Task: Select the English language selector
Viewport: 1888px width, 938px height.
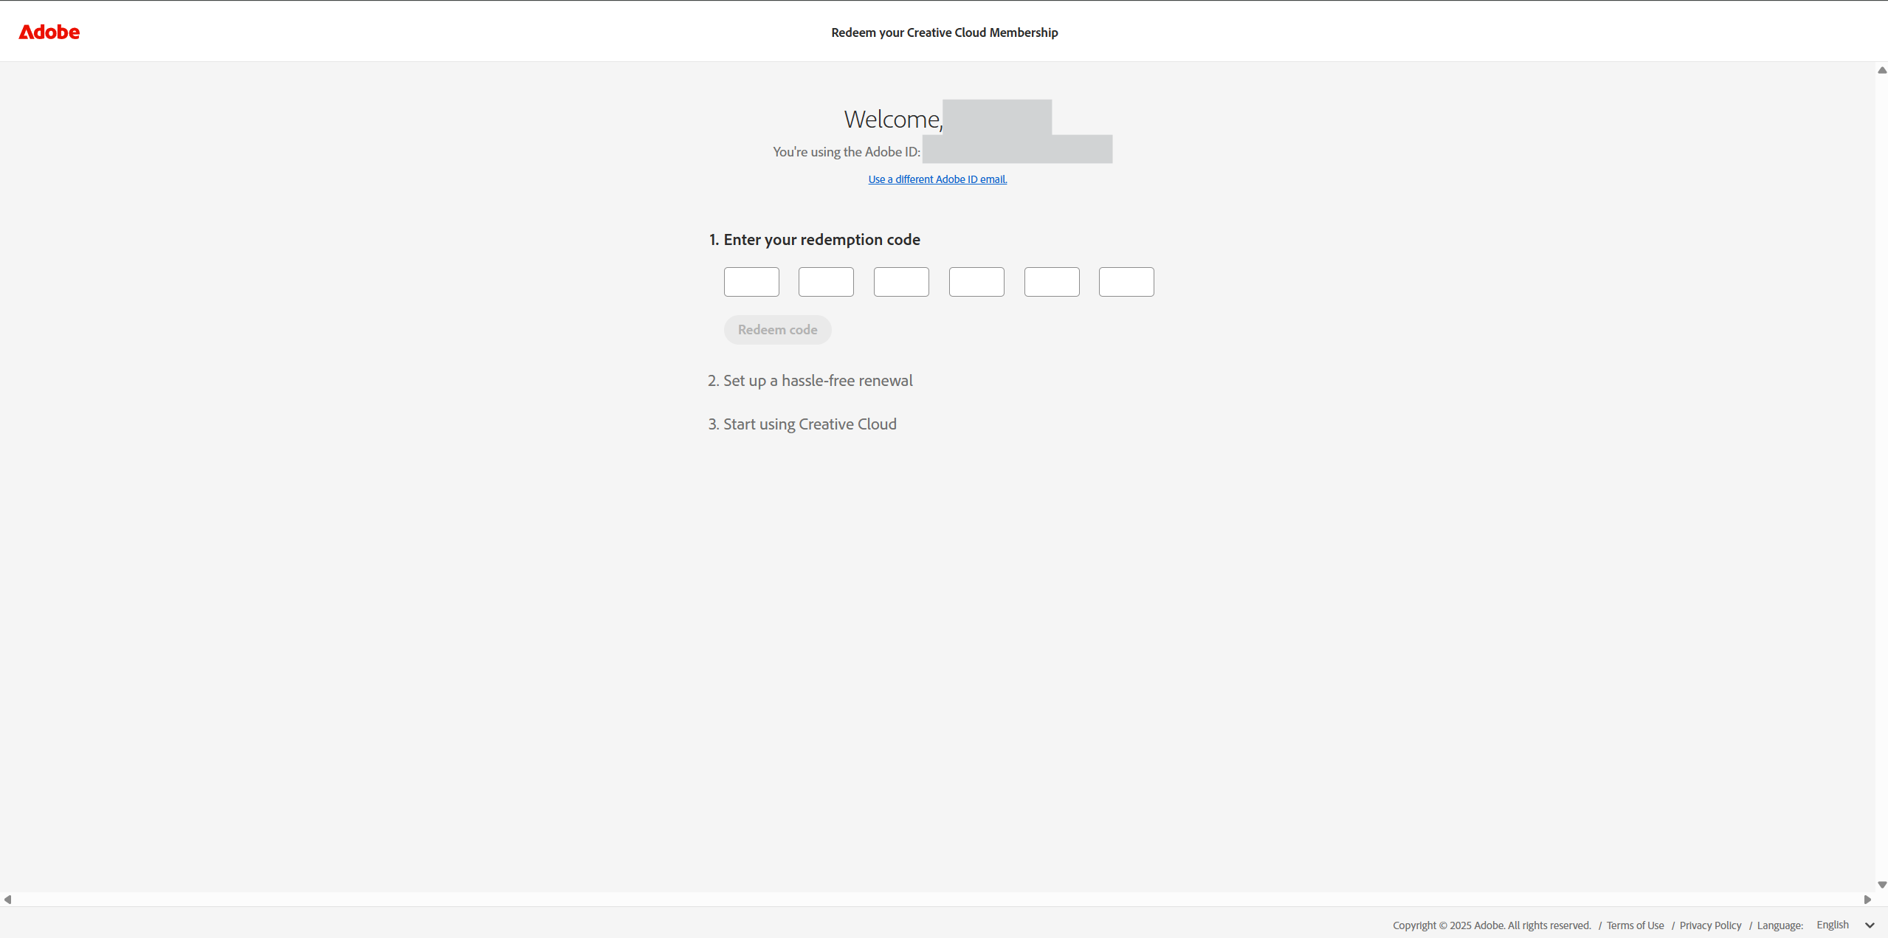Action: (1832, 925)
